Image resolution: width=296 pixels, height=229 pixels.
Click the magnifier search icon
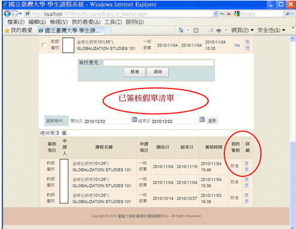(x=288, y=14)
